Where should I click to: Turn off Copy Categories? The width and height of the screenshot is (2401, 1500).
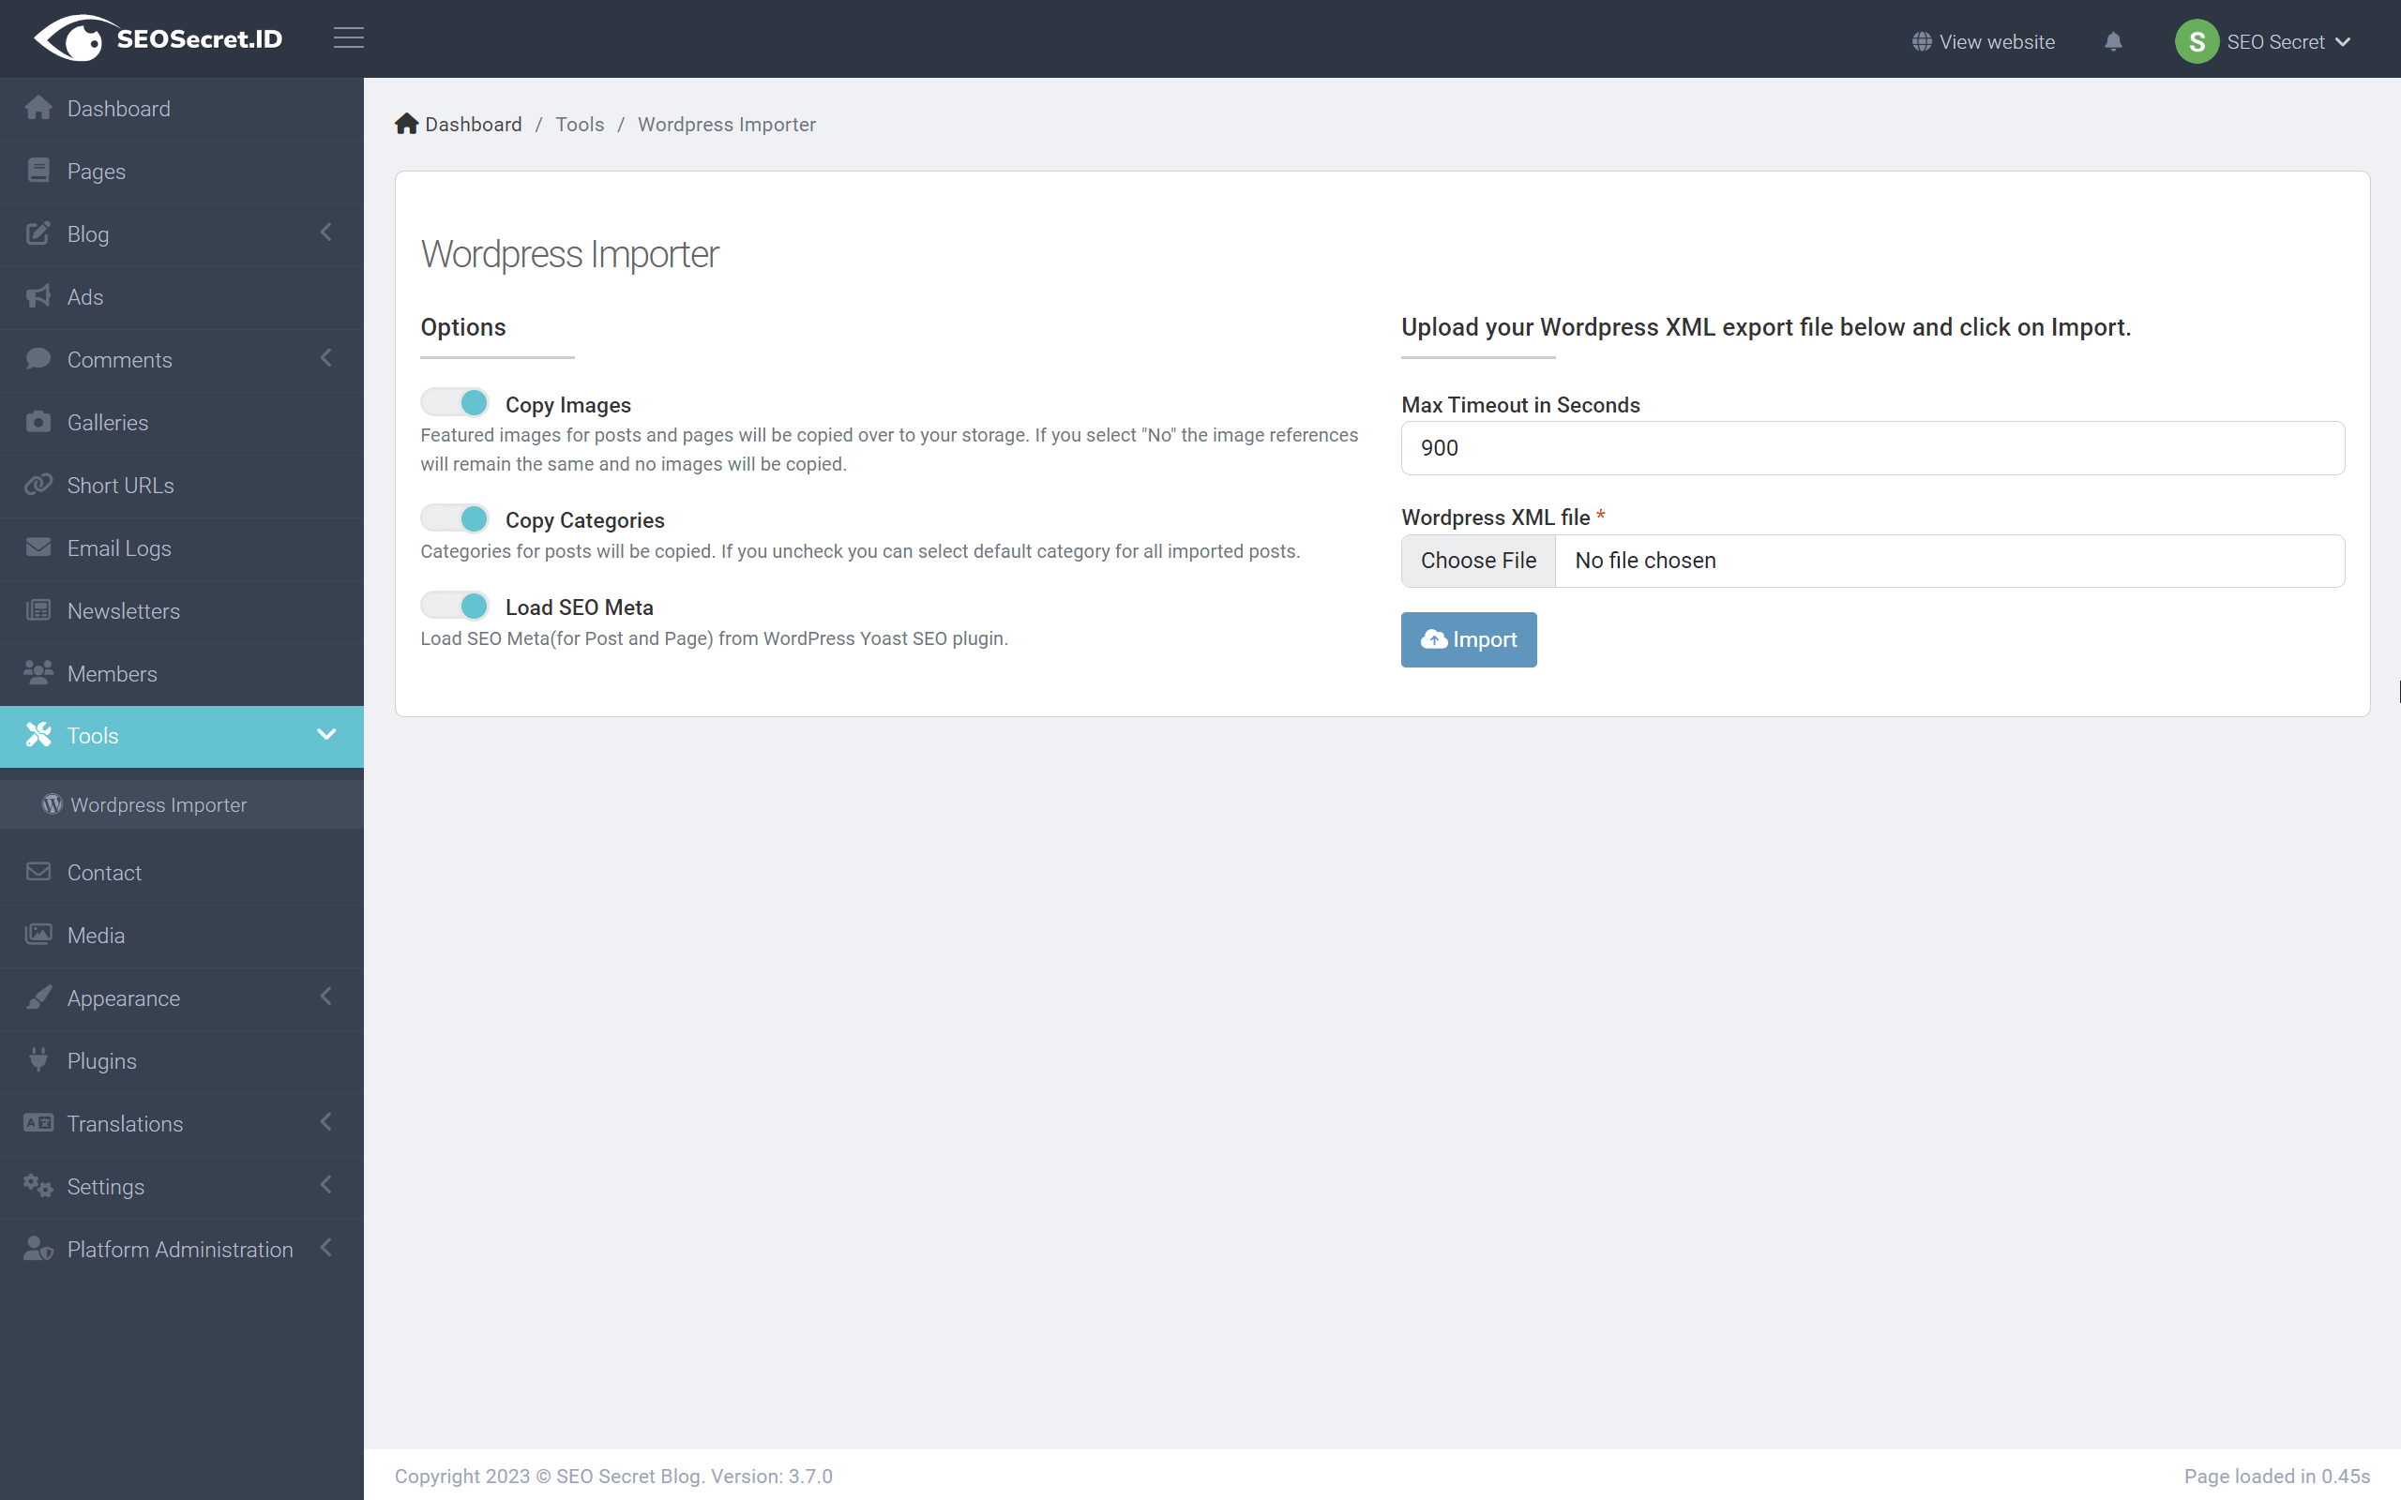tap(454, 517)
